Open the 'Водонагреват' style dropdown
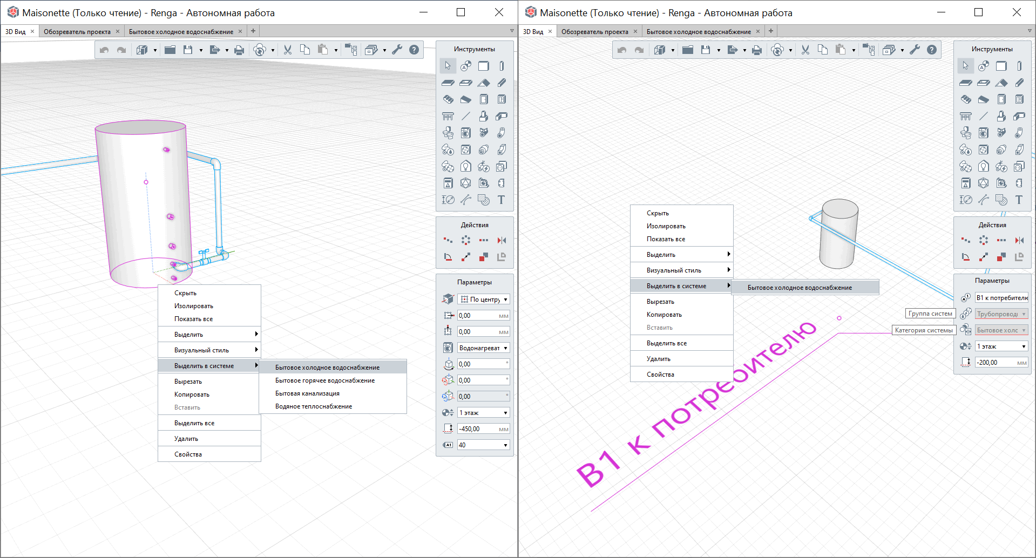The width and height of the screenshot is (1036, 558). coord(484,348)
